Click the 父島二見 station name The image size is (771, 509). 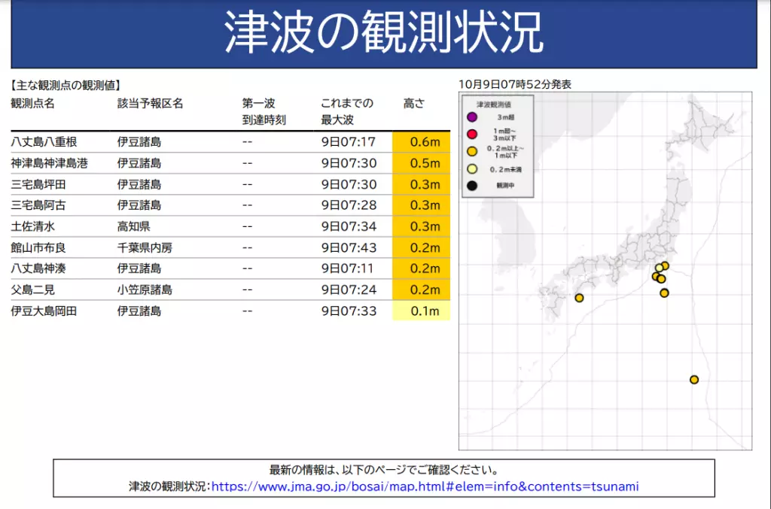(x=33, y=289)
